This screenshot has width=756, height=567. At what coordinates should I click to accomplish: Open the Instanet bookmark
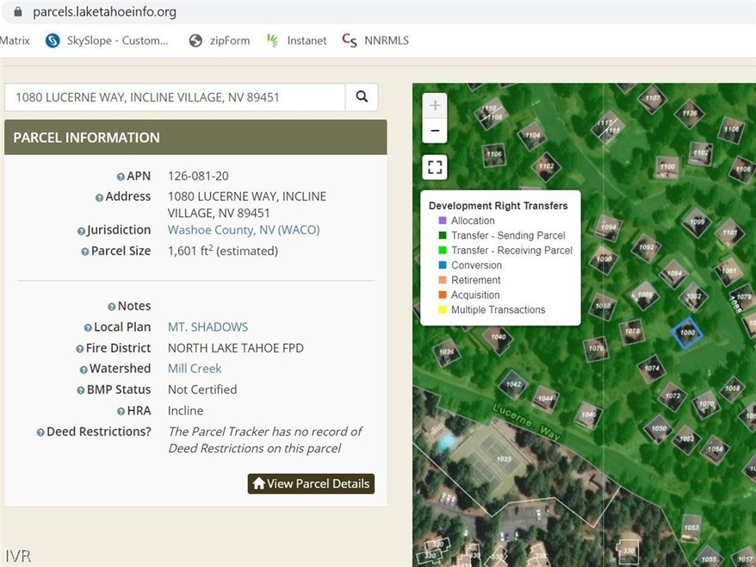(296, 40)
